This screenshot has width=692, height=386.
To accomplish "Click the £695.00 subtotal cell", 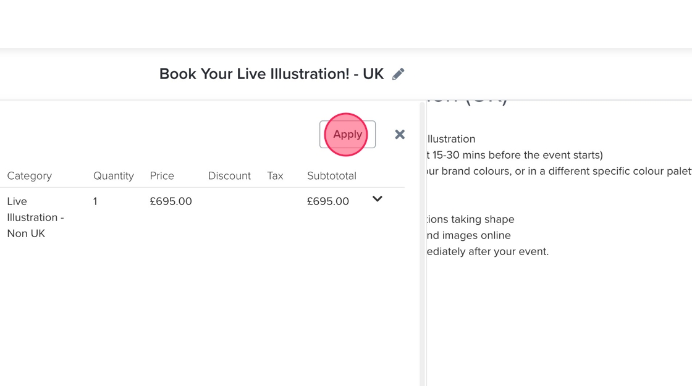I will 328,201.
